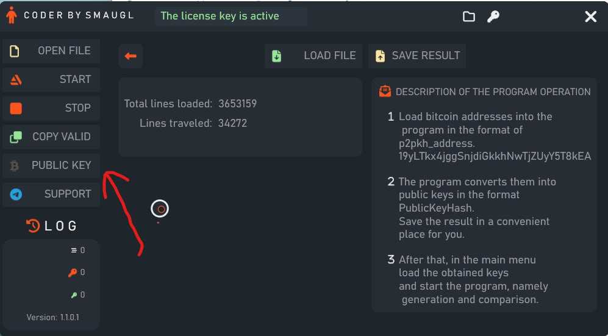
Task: Click the Bitcoin icon beside PUBLIC KEY
Action: click(15, 166)
